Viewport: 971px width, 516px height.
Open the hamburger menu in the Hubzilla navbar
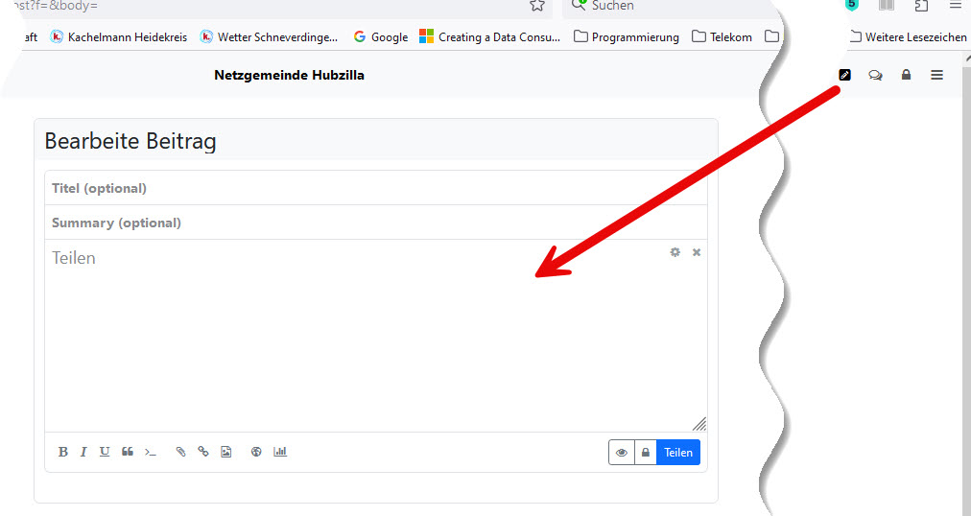click(x=937, y=75)
